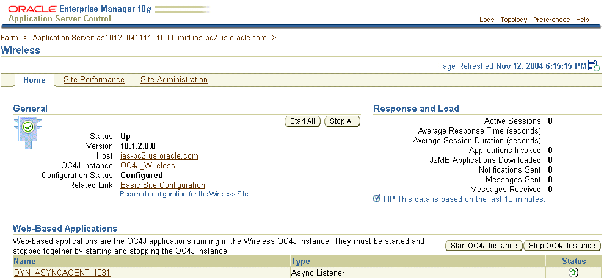Viewport: 604px width, 278px height.
Task: Click Start OC4J Instance button
Action: tap(484, 246)
